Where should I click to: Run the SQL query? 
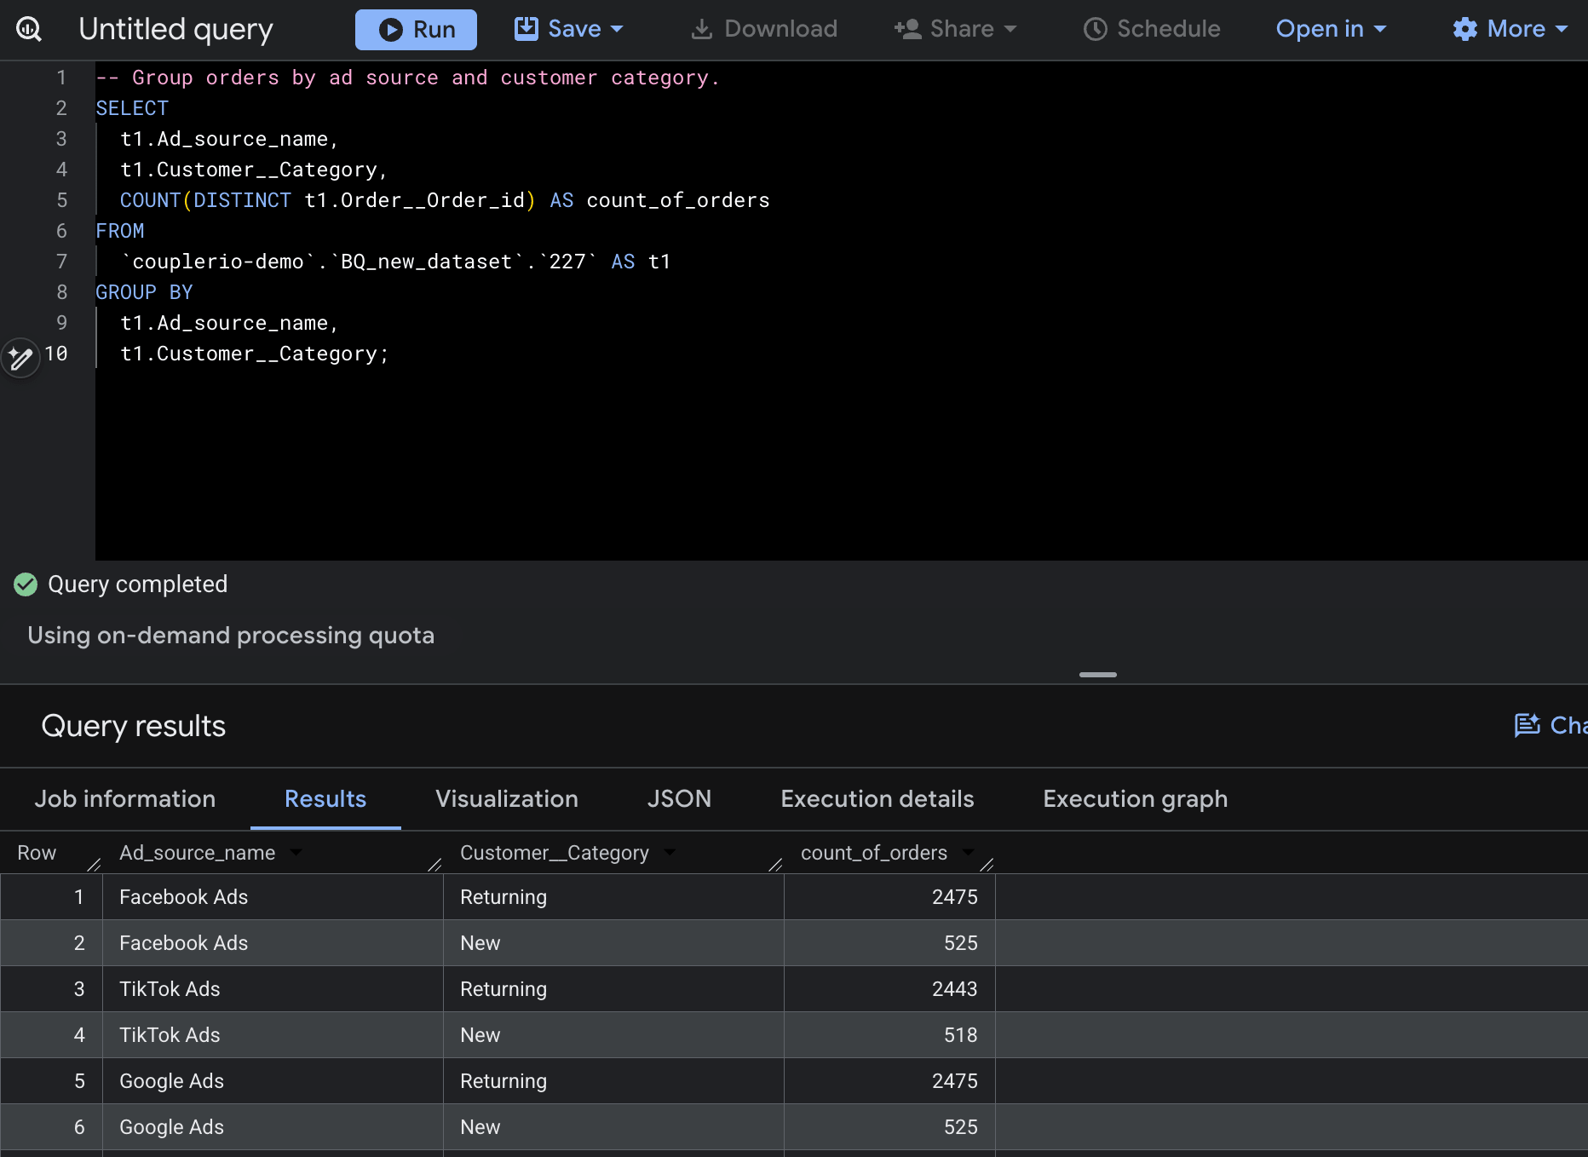tap(416, 30)
